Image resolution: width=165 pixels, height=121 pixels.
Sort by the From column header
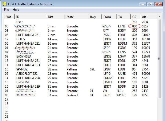(x=109, y=17)
